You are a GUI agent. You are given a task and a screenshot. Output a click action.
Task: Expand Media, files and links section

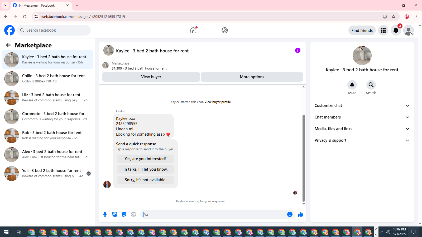pos(362,129)
